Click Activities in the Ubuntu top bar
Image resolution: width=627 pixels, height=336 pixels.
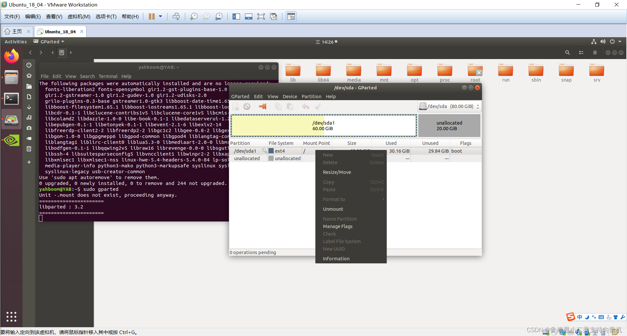(x=16, y=42)
